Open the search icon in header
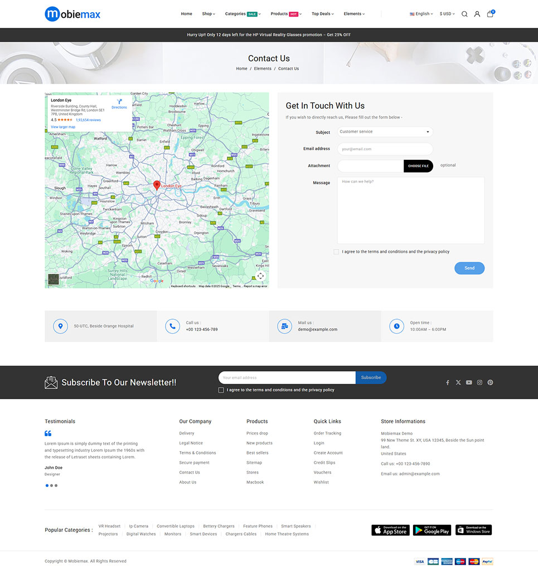The image size is (538, 572). point(464,14)
